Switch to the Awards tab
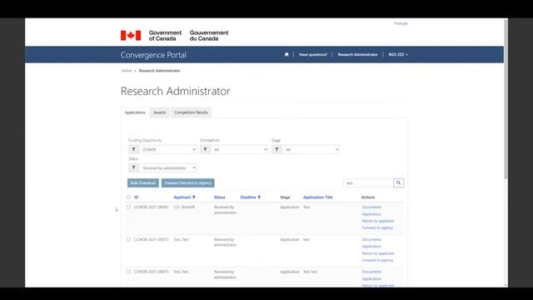The width and height of the screenshot is (533, 300). tap(159, 112)
